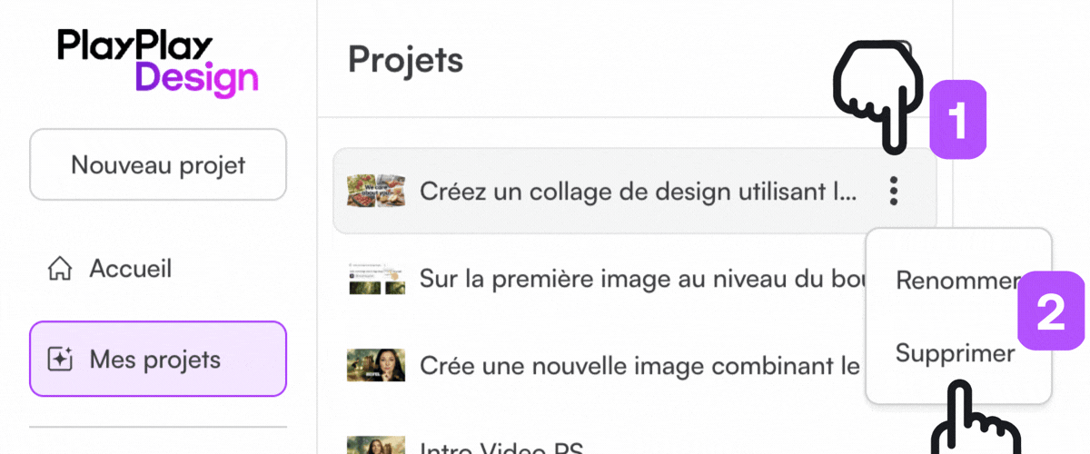Click the home icon beside Accueil
The image size is (1090, 454).
click(x=60, y=270)
